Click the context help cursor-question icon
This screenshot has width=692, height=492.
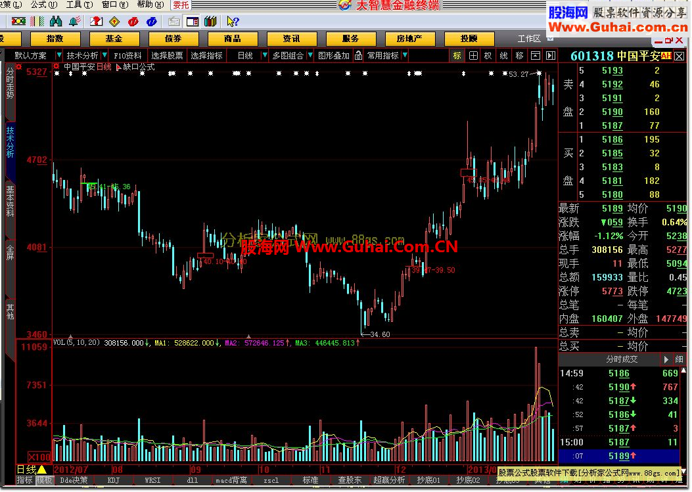[x=233, y=21]
